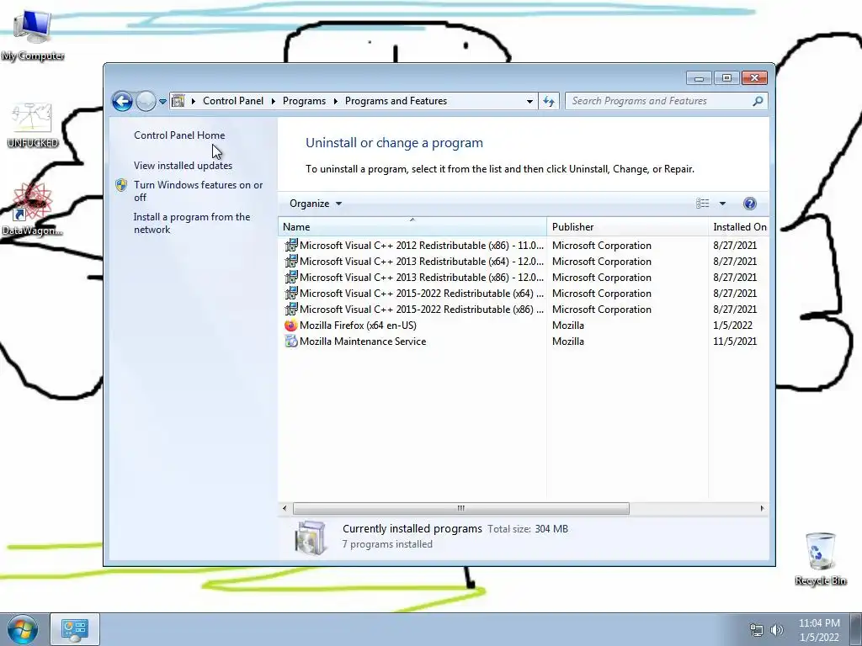Click the horizontal scrollbar thumb
This screenshot has width=862, height=646.
click(x=460, y=508)
